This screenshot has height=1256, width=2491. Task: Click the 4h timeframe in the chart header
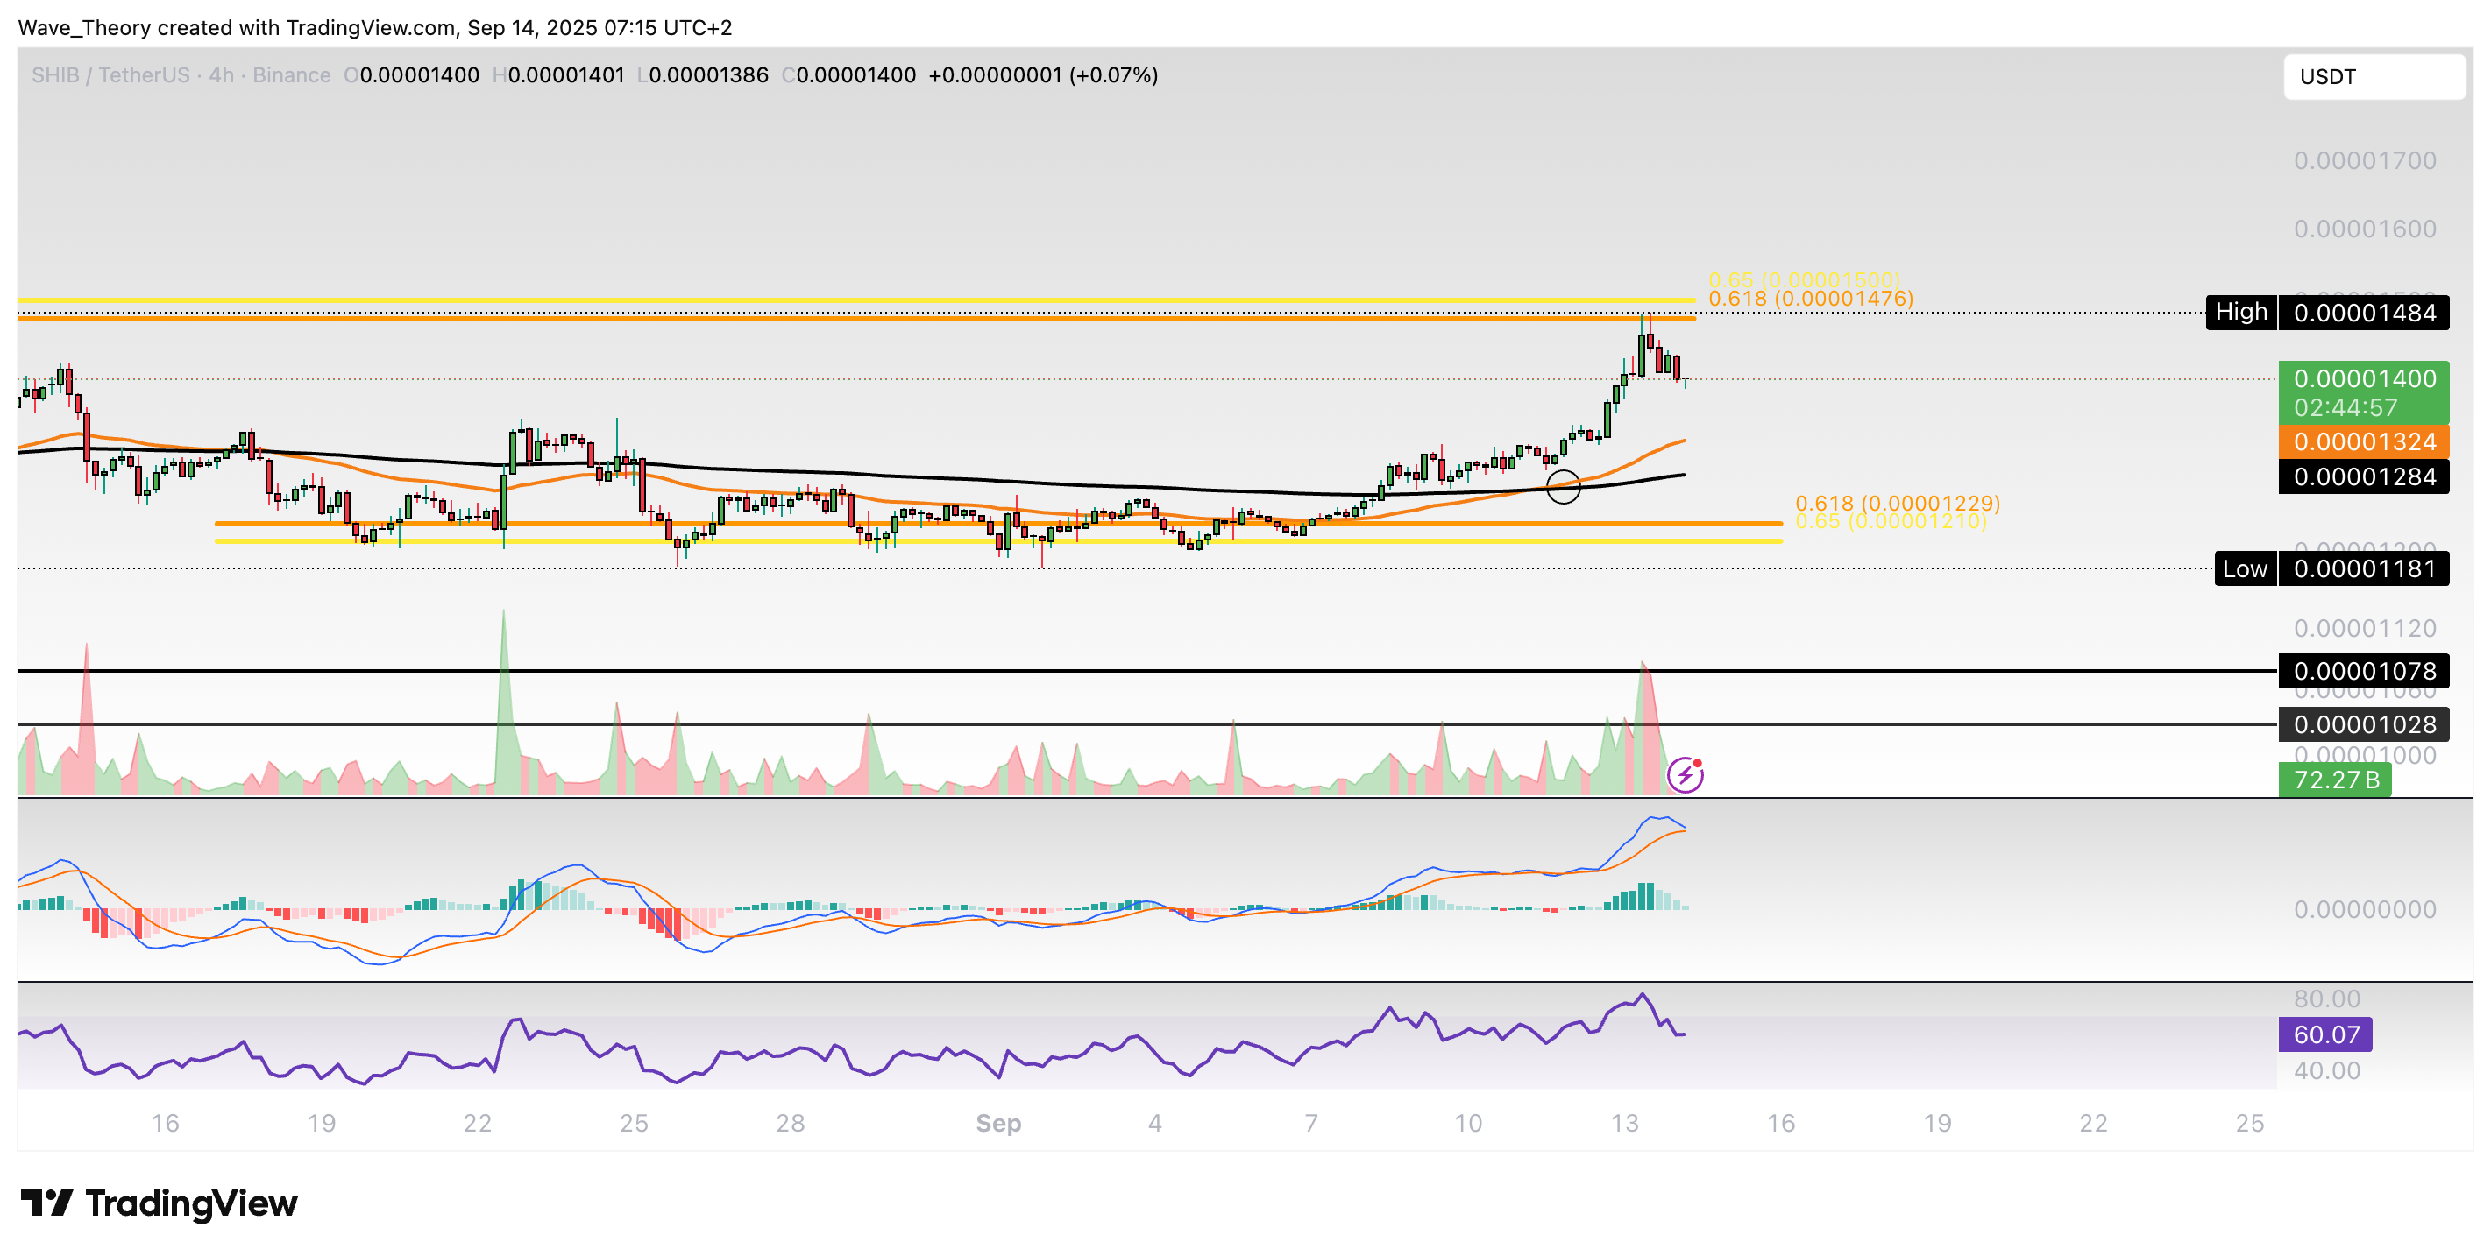(x=222, y=75)
